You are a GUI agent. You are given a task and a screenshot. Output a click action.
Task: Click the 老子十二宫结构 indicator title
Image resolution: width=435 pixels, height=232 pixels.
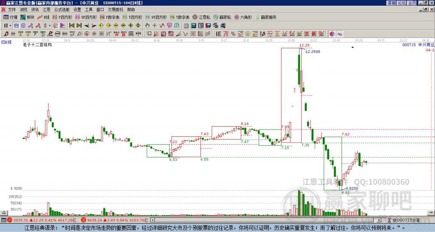(x=37, y=44)
